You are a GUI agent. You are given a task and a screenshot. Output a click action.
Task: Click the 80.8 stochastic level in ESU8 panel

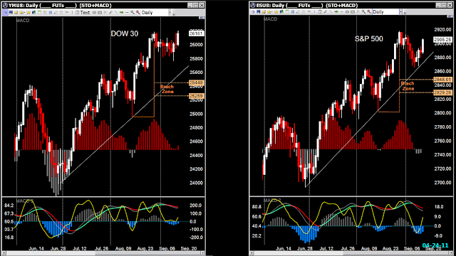(x=256, y=207)
